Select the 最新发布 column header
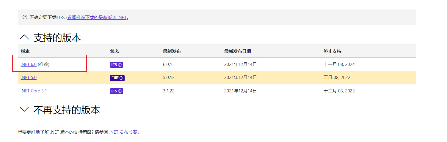 (172, 51)
